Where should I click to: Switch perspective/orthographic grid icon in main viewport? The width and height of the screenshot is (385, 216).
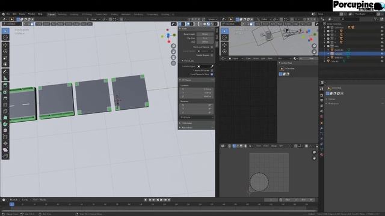[173, 63]
